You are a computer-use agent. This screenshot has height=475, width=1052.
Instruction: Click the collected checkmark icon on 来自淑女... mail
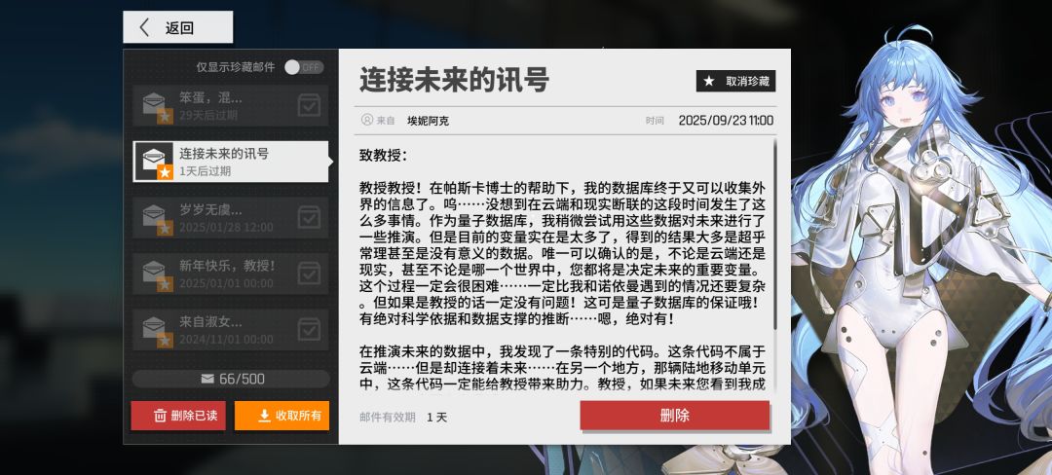click(310, 330)
